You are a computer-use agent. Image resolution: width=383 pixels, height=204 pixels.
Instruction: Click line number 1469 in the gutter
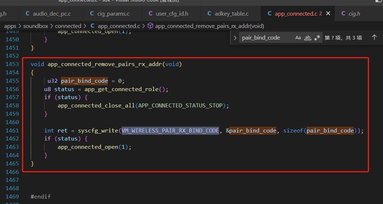[12, 196]
